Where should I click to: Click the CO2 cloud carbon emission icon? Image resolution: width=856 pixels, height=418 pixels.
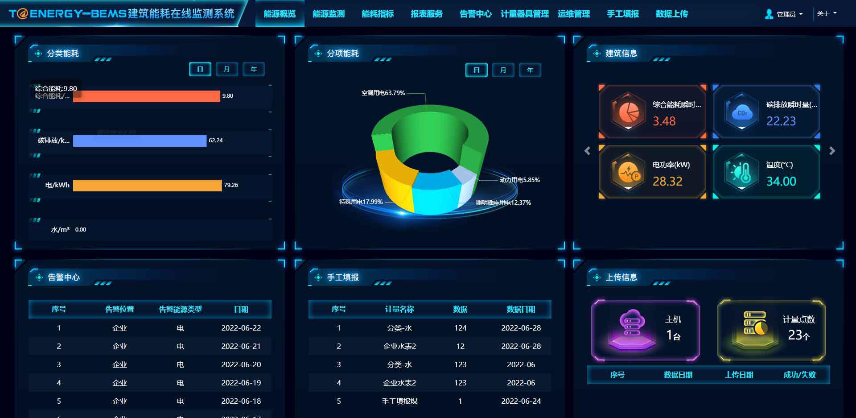(741, 112)
